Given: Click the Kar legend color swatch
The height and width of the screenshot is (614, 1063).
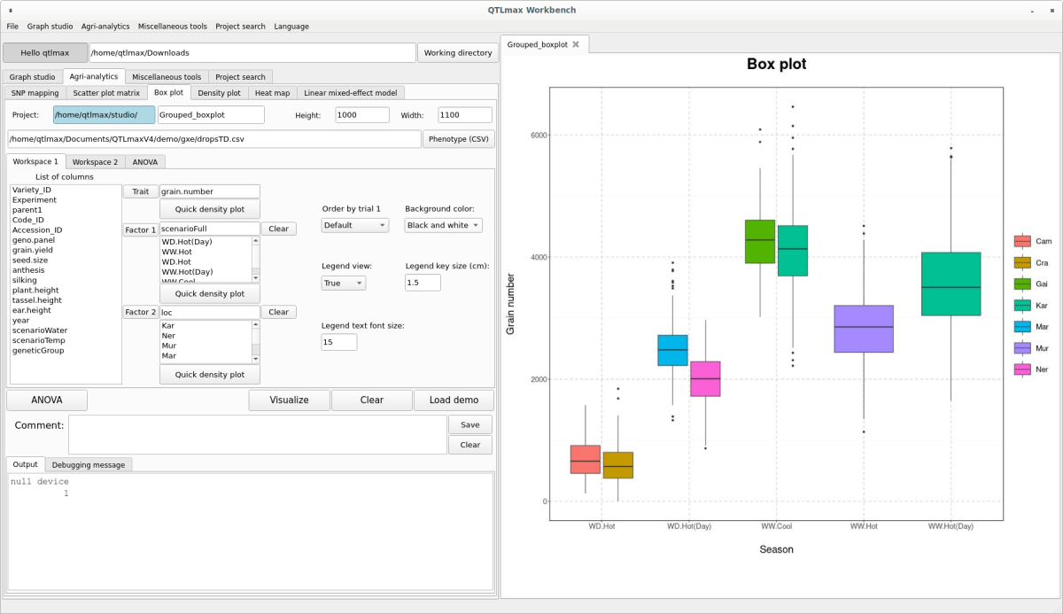Looking at the screenshot, I should tap(1022, 305).
